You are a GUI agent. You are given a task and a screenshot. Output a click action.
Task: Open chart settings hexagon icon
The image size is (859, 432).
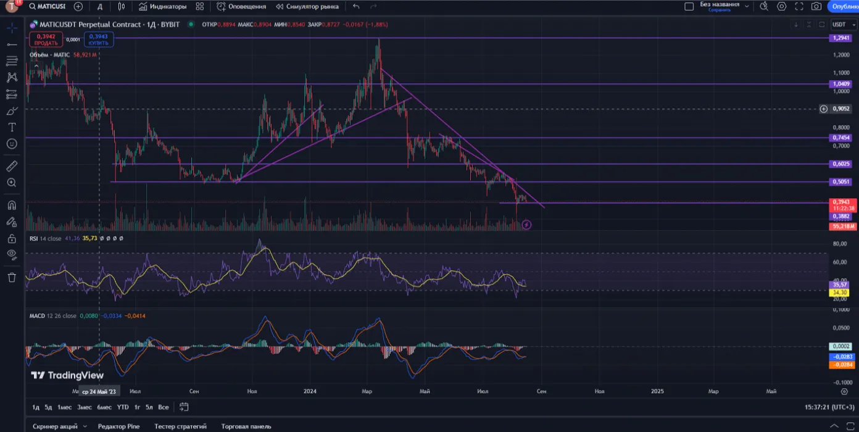(x=782, y=7)
